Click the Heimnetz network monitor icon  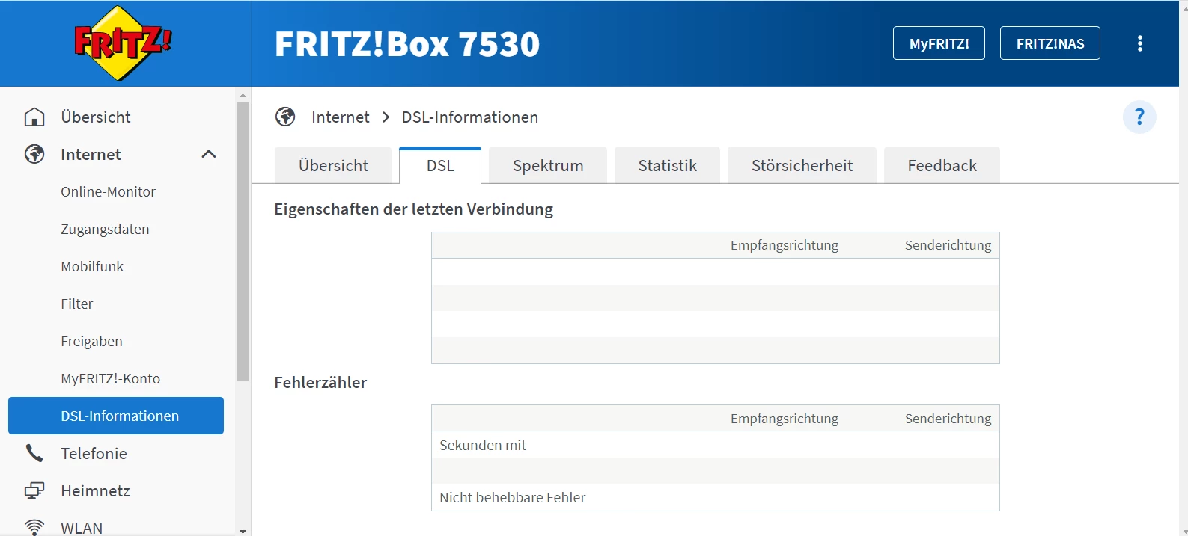34,490
